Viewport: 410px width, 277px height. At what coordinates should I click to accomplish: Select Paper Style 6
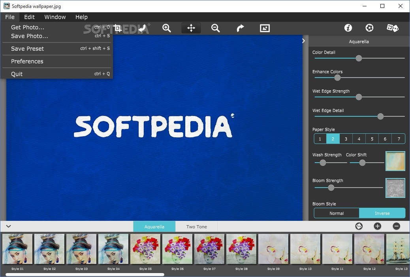tap(385, 139)
